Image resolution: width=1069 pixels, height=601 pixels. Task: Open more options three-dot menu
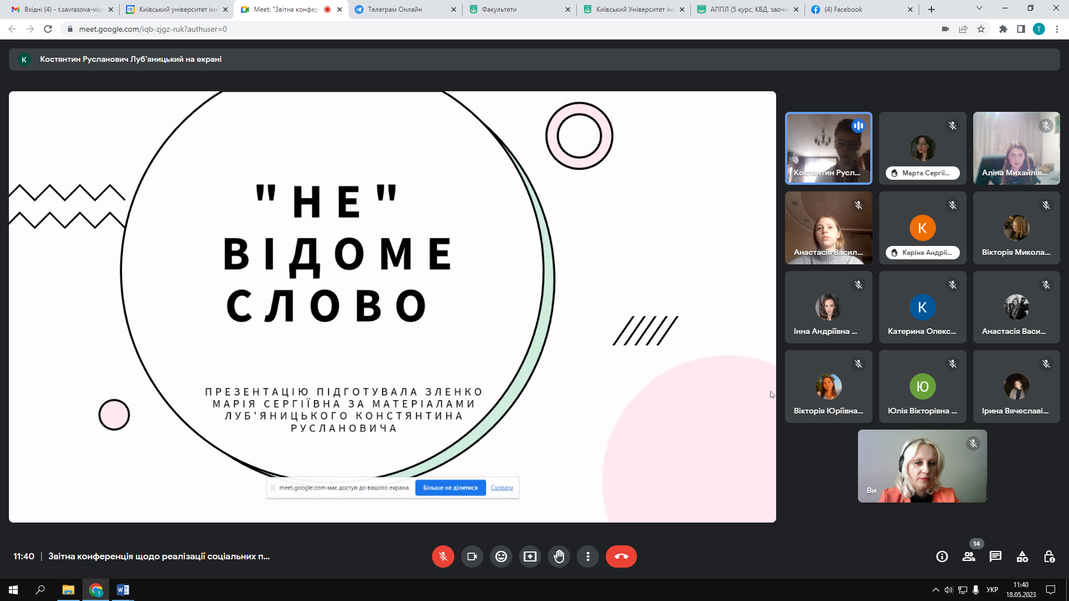588,556
